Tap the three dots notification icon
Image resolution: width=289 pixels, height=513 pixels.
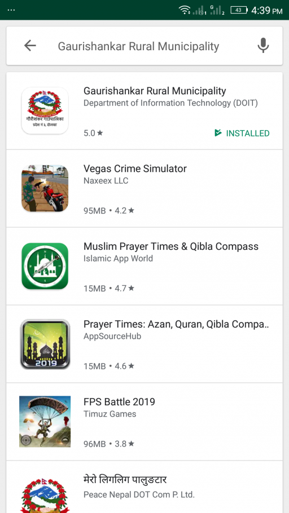(11, 10)
